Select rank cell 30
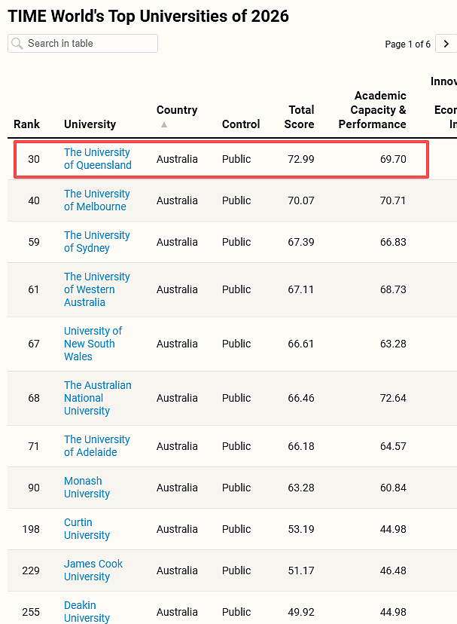 (34, 159)
